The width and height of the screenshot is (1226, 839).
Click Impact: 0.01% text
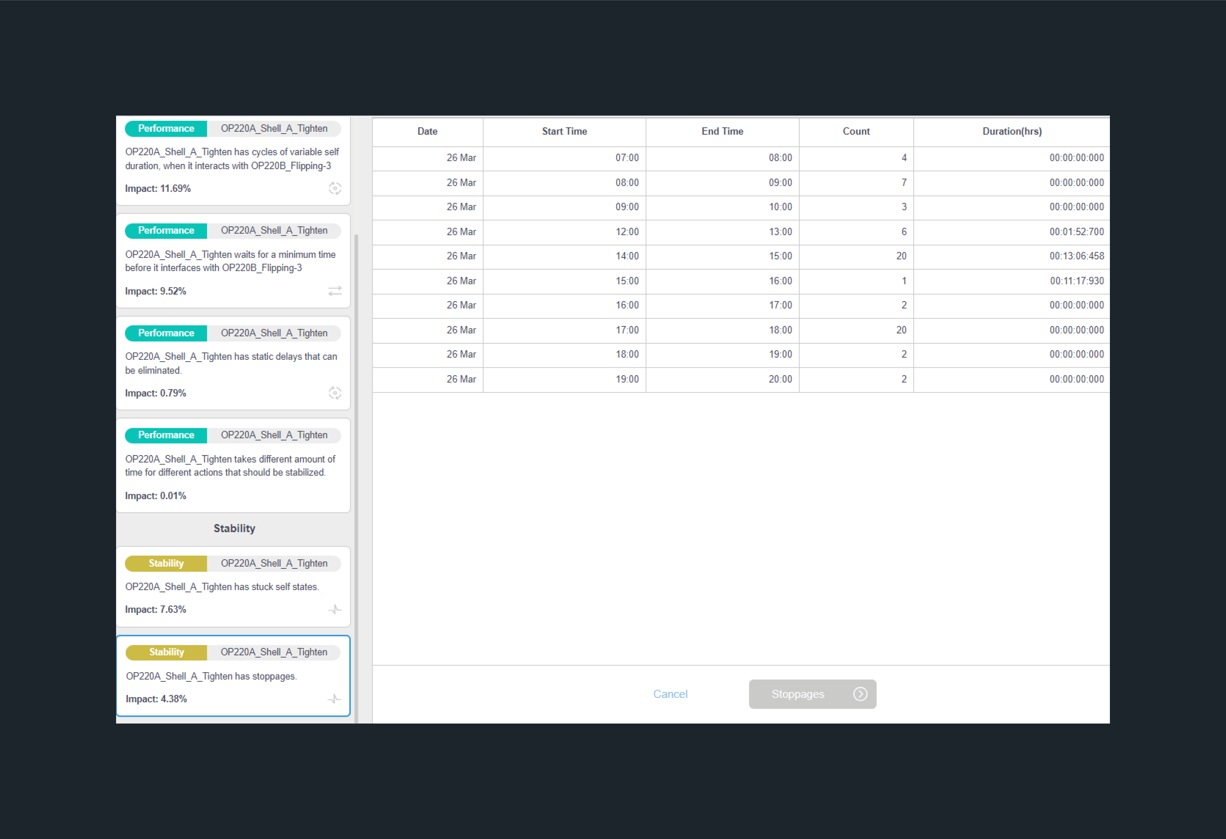tap(156, 496)
